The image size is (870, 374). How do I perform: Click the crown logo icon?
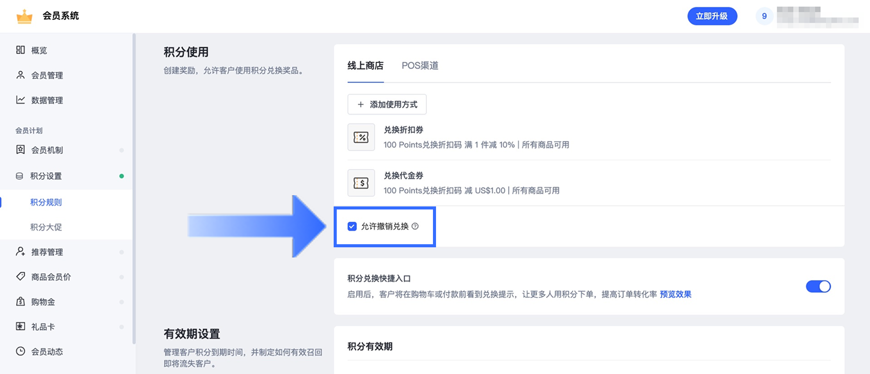point(24,16)
